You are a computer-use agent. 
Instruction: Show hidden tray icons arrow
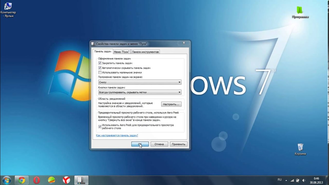[x=286, y=180]
